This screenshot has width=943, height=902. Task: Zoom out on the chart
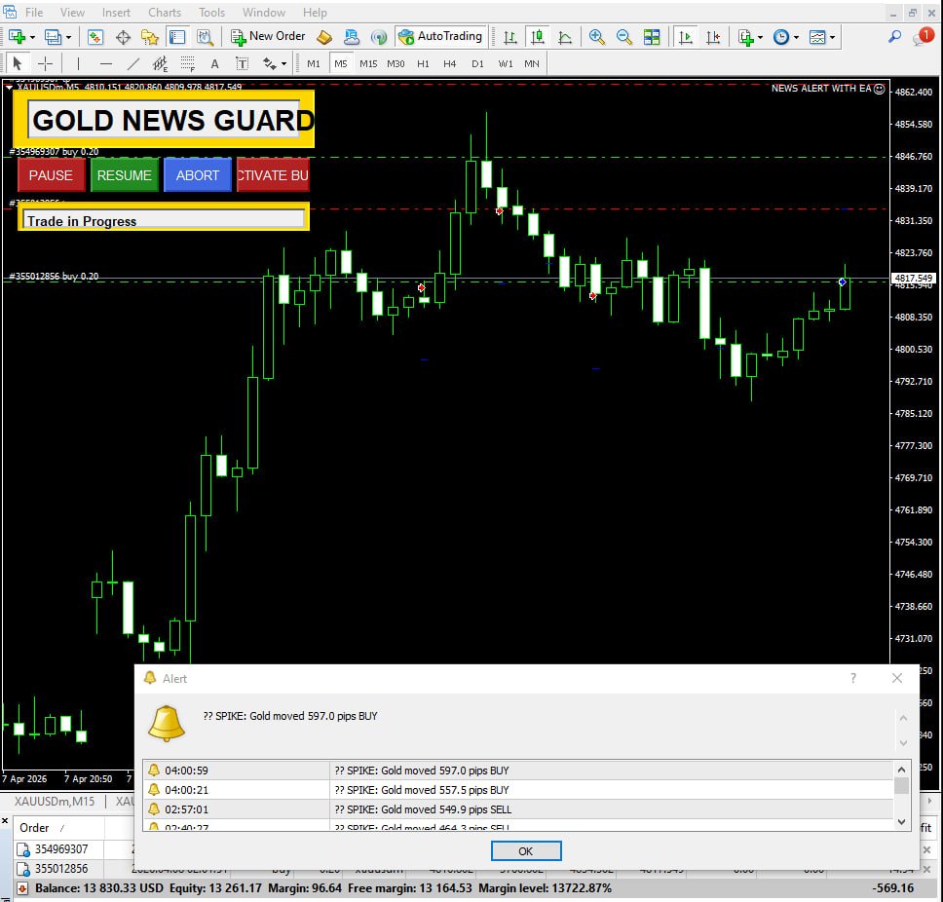(624, 37)
